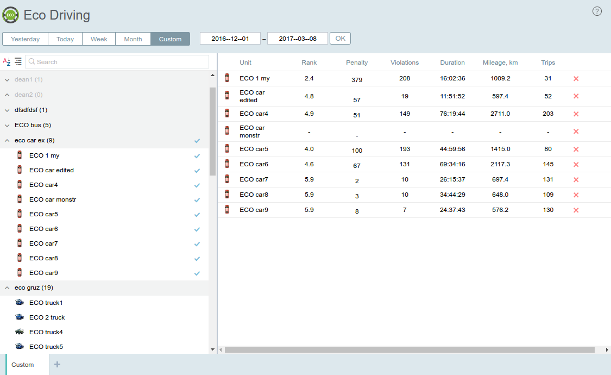Sort unit list alphabetically with A-Z icon
Image resolution: width=611 pixels, height=375 pixels.
(7, 62)
